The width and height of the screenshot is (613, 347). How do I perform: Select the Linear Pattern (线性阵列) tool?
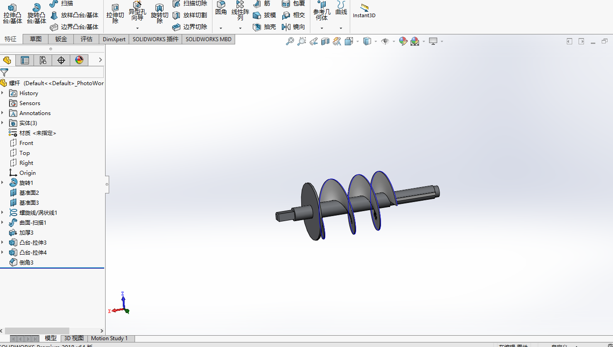(x=240, y=11)
